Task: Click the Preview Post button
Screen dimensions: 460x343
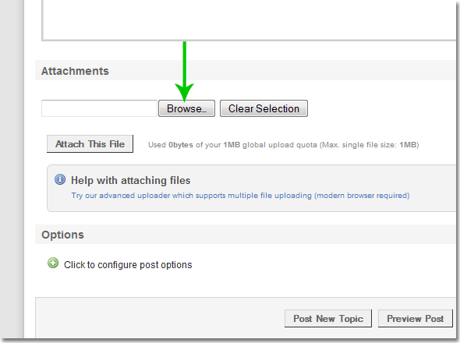Action: click(x=415, y=318)
